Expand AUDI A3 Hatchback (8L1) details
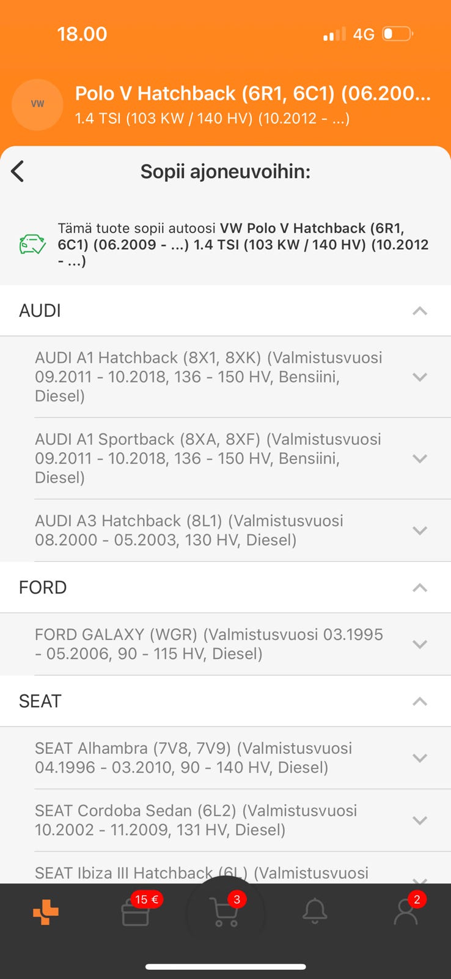451x979 pixels. tap(419, 530)
